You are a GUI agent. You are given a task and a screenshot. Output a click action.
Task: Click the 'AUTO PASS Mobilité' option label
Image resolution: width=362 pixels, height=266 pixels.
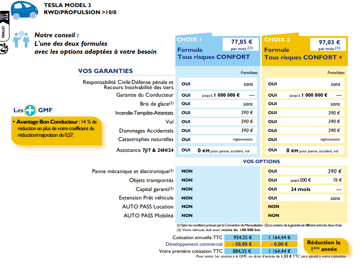coord(148,216)
